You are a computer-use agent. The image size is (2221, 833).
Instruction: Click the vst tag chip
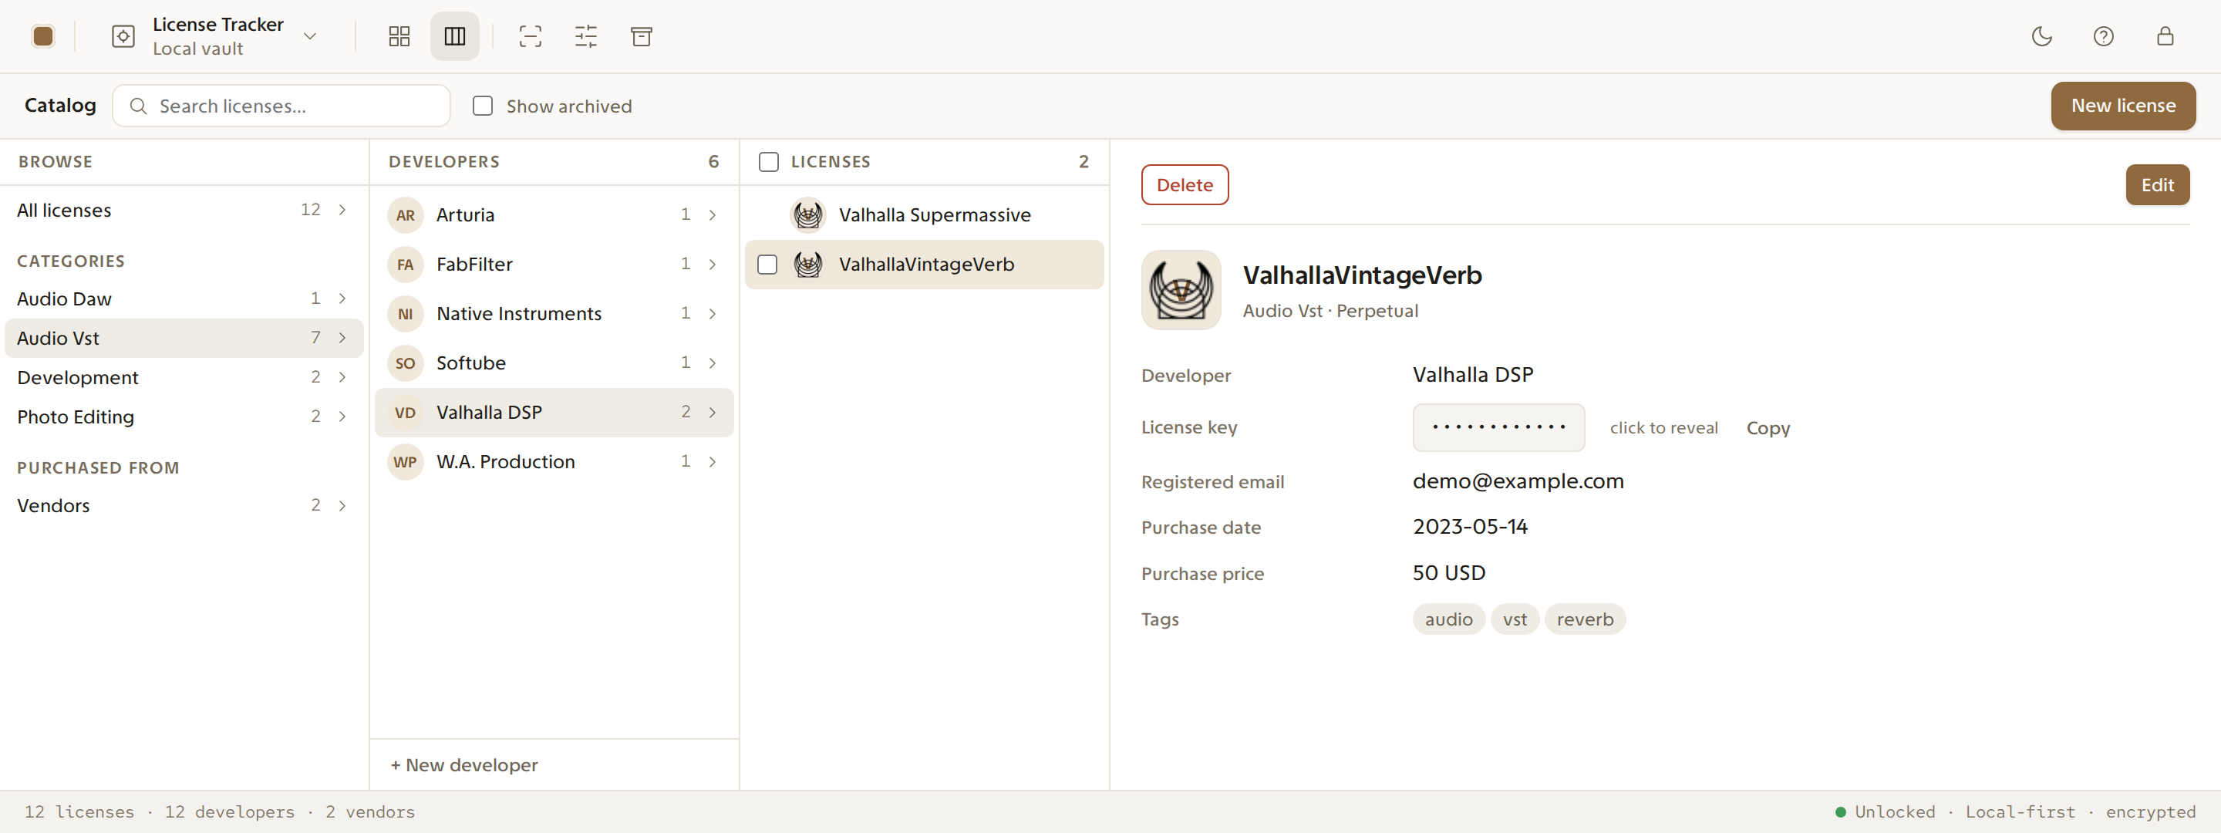pos(1515,619)
